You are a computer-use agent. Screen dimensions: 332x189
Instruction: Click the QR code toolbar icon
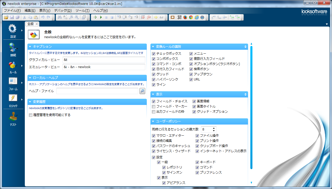180,17
